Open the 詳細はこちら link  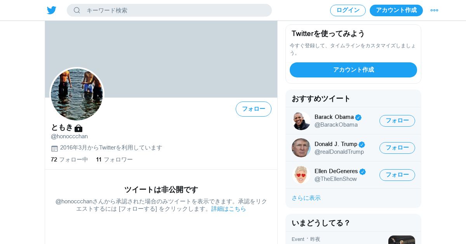pyautogui.click(x=229, y=209)
